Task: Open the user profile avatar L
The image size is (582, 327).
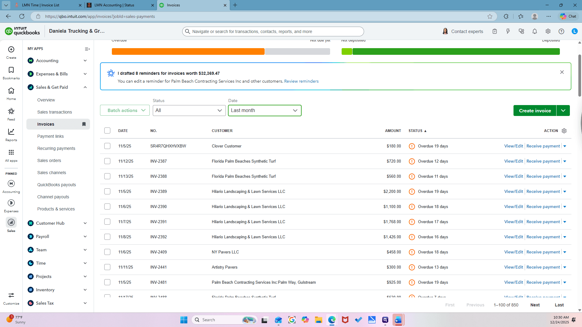Action: pyautogui.click(x=575, y=31)
